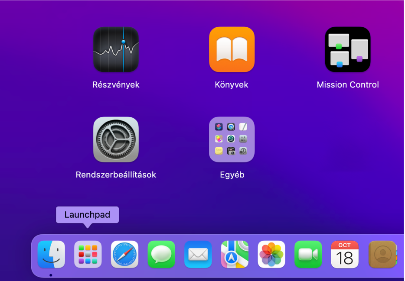The image size is (405, 281).
Task: Click the small app icon inside Egyéb folder
Action: [219, 127]
